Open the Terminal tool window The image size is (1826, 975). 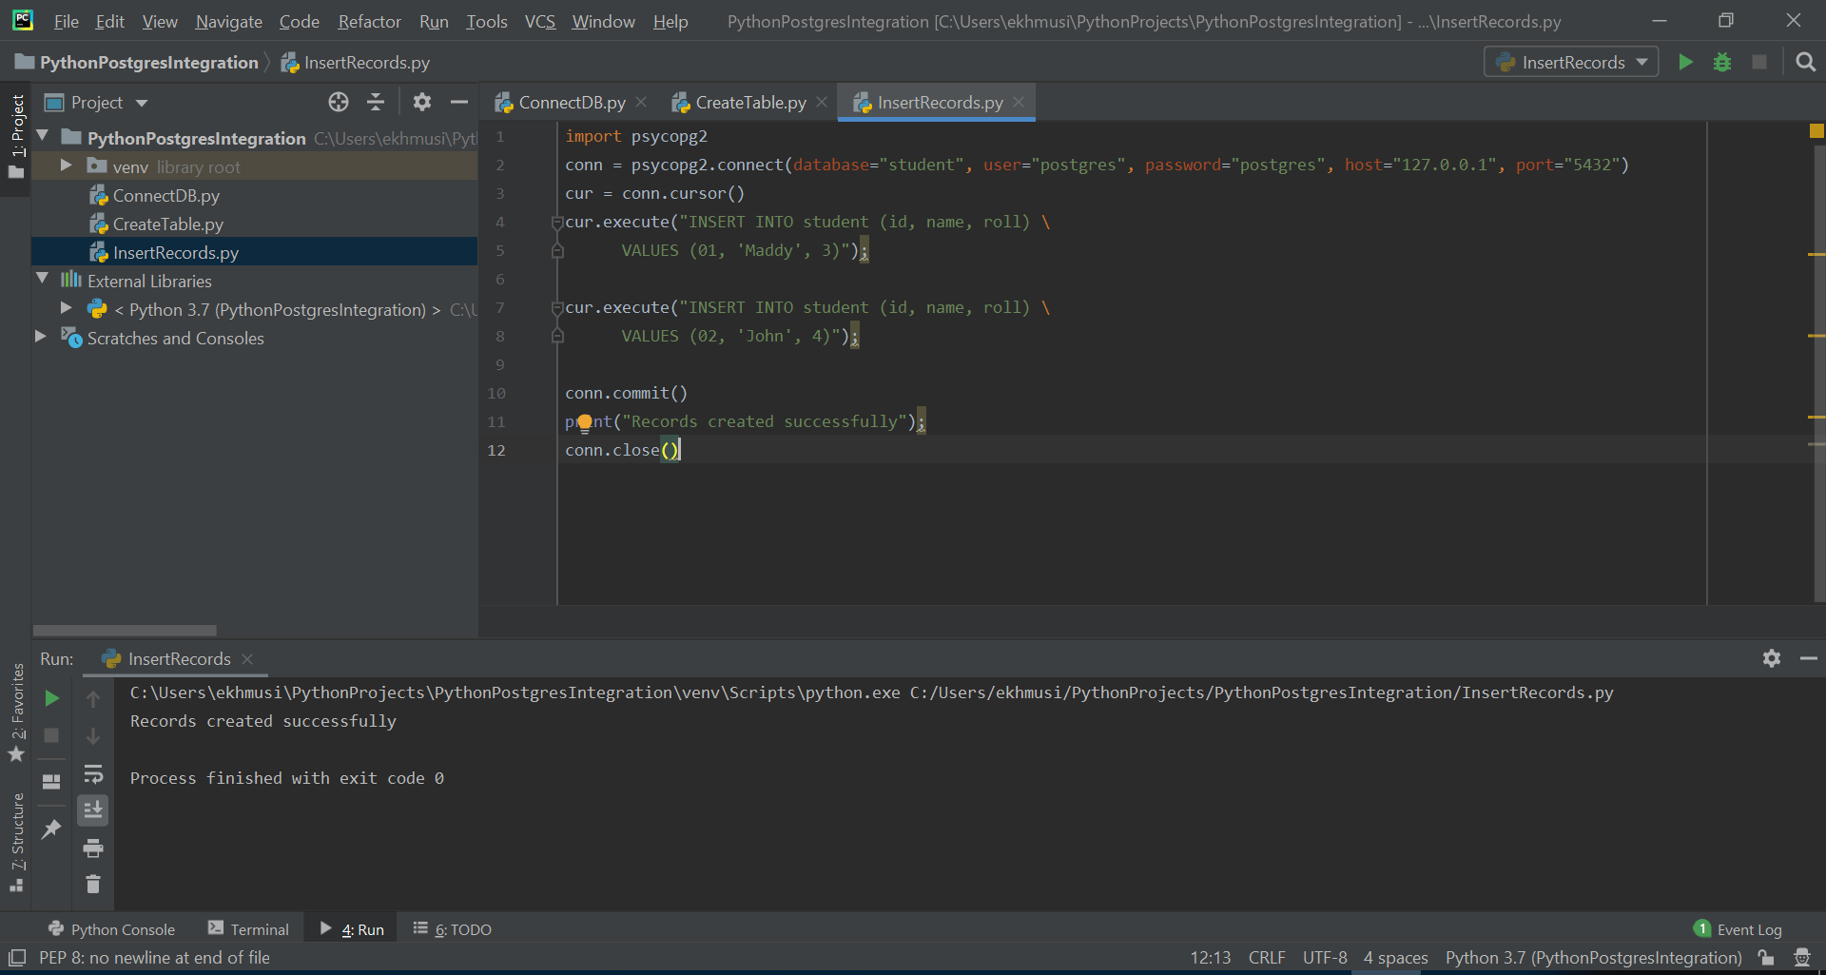tap(248, 929)
